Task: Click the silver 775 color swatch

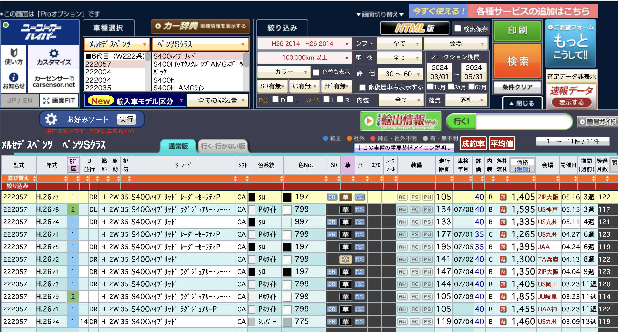Action: coord(287,322)
